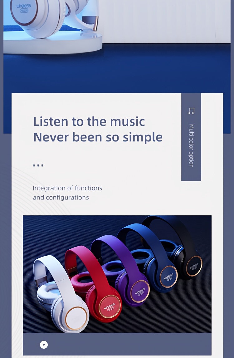Image resolution: width=234 pixels, height=358 pixels.
Task: Click the wireless HD200 logo on top headphone
Action: click(24, 8)
